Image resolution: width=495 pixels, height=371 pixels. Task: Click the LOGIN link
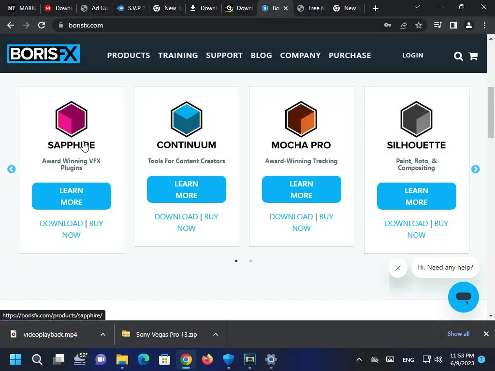pos(413,55)
